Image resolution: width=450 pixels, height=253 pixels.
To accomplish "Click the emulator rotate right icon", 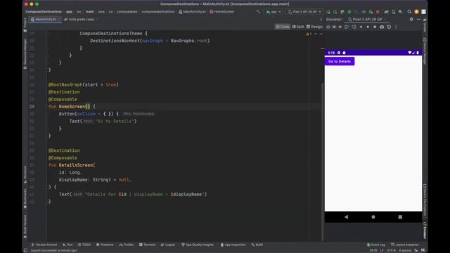I will [354, 27].
